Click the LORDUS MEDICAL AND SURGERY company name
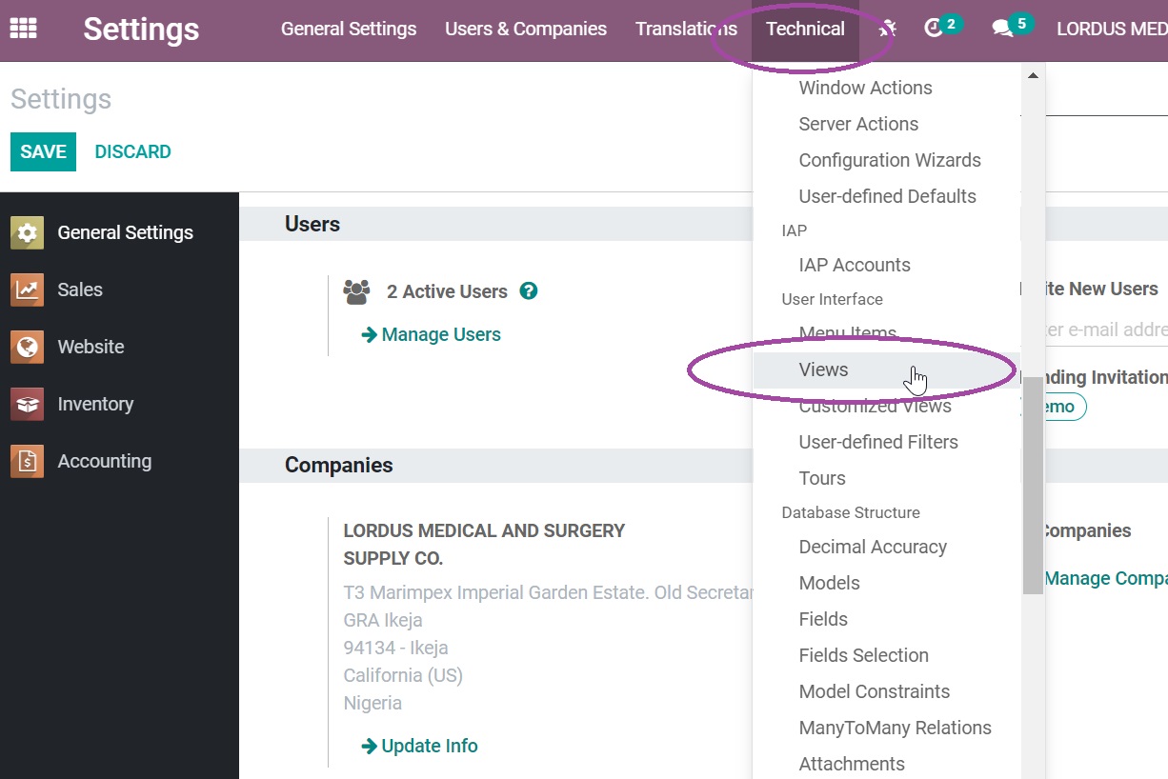The width and height of the screenshot is (1168, 779). click(x=484, y=544)
